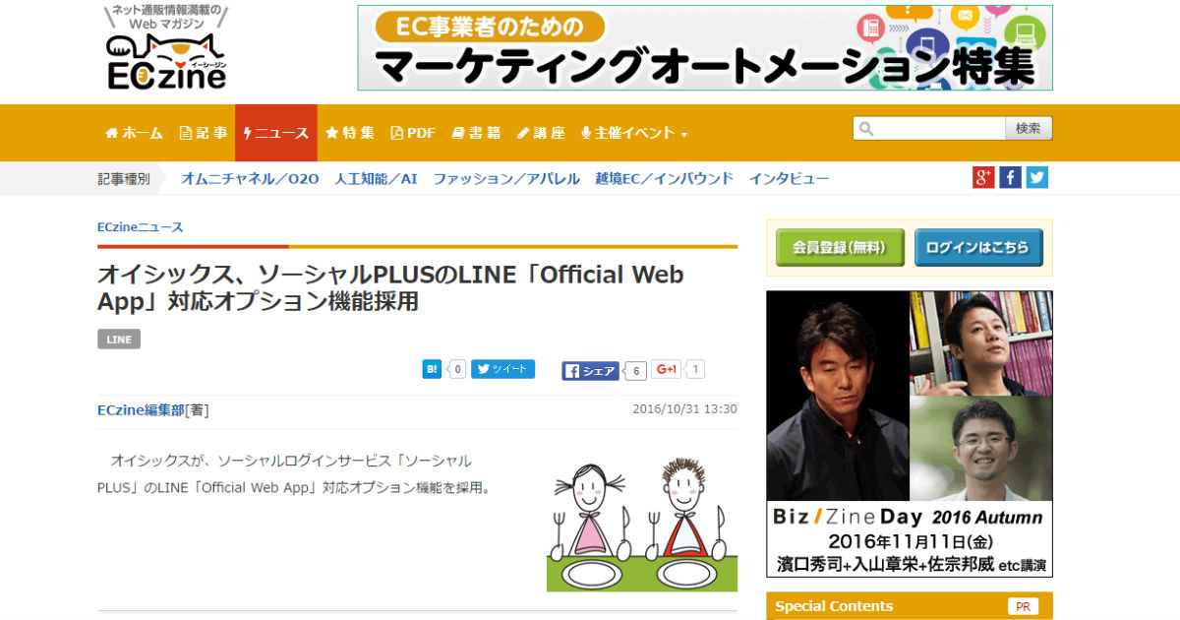The image size is (1180, 620).
Task: Click the ログインはこちら button
Action: point(978,247)
